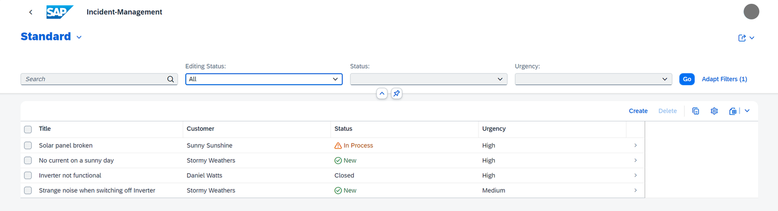The image size is (778, 211).
Task: Click the SAP logo
Action: click(59, 12)
